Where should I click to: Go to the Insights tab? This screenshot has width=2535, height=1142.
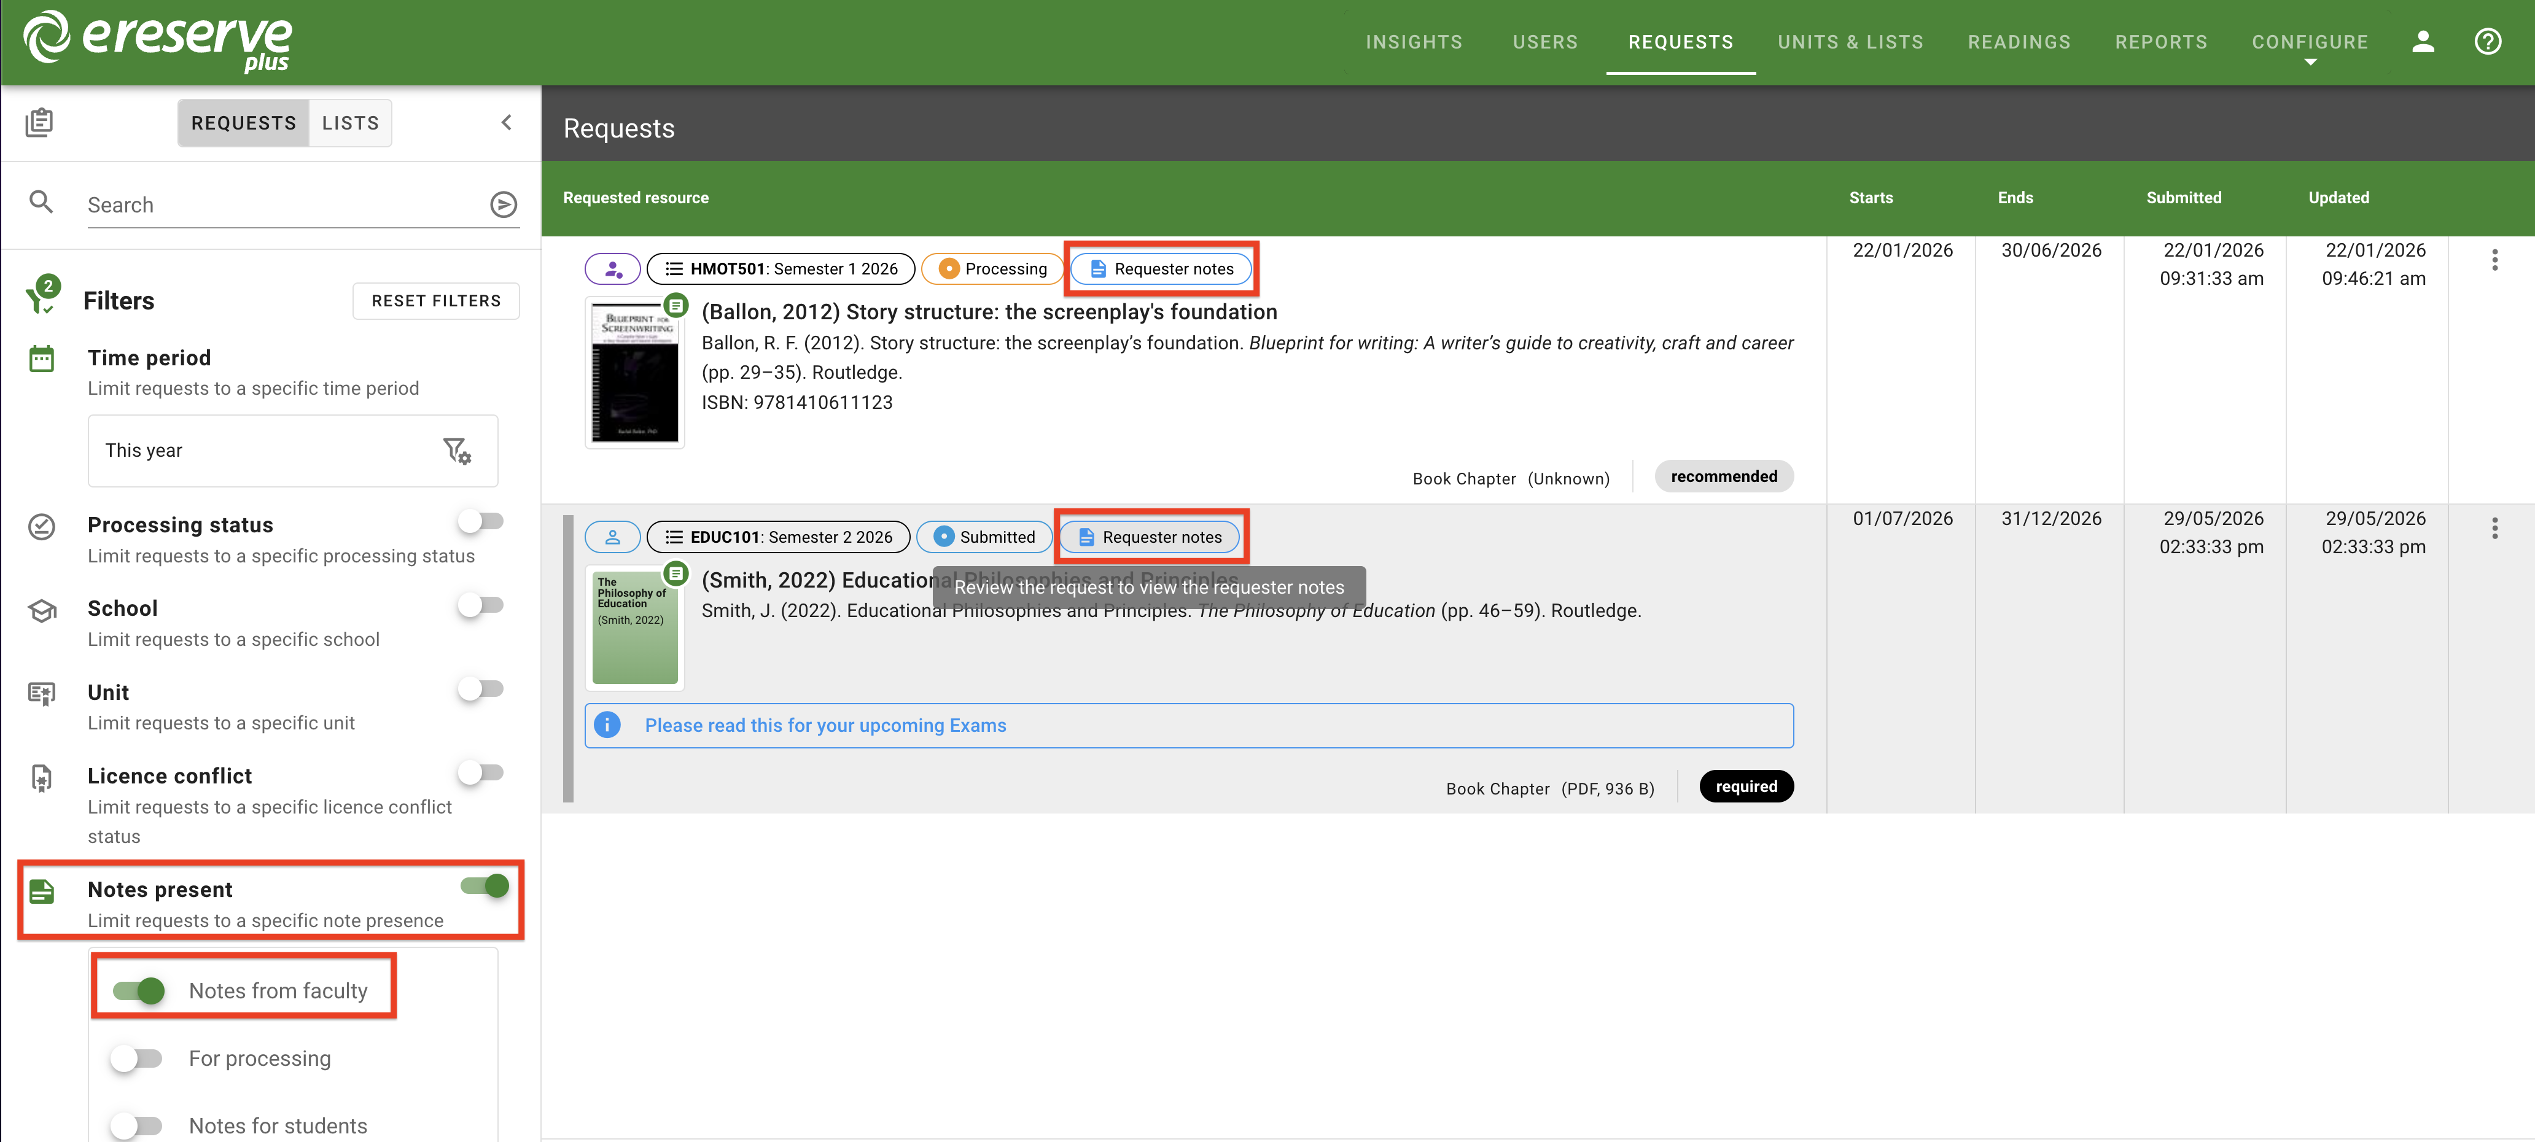(x=1413, y=42)
